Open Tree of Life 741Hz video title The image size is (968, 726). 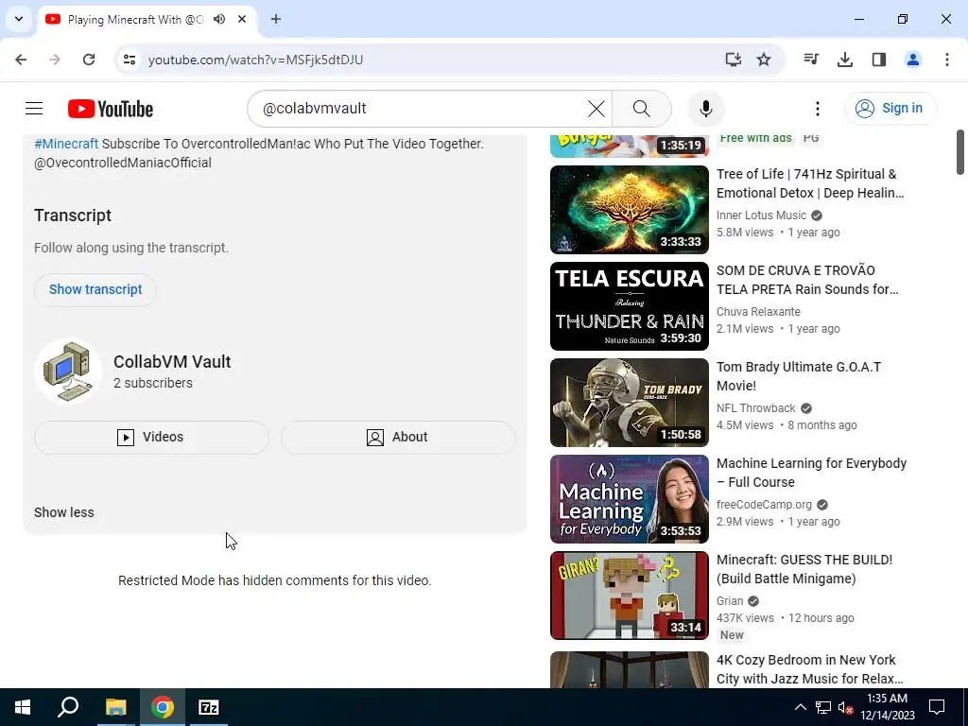tap(810, 183)
